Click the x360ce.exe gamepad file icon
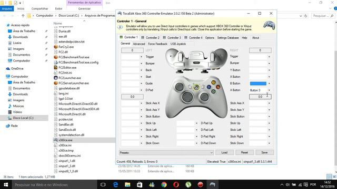Screen dimensions: 337x189 click(56, 140)
